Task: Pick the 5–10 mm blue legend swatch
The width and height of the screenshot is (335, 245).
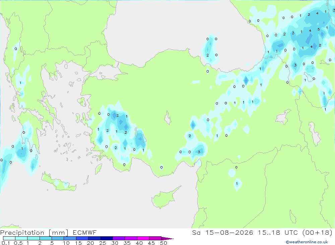Action: point(58,238)
